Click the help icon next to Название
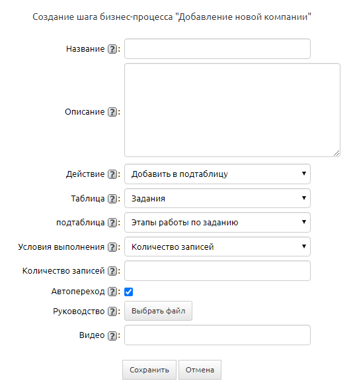The image size is (355, 387). tap(112, 49)
